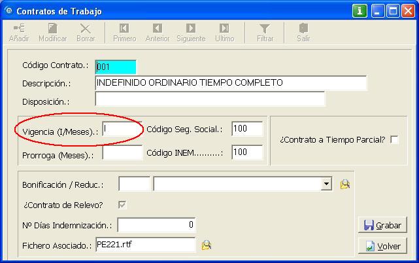Screen dimensions: 419x263
Task: Click the Añadir toolbar icon
Action: coord(19,33)
